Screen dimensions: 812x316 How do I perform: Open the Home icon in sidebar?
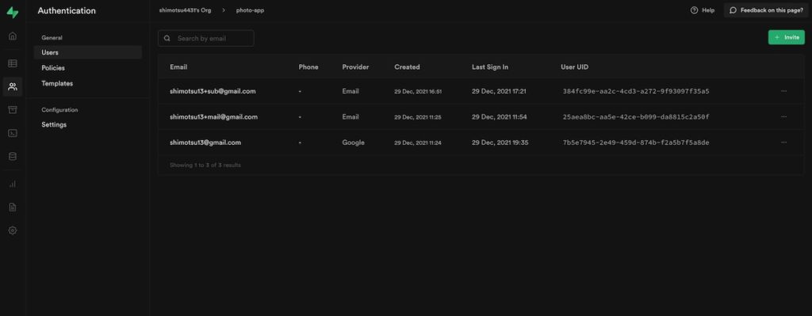[x=13, y=36]
